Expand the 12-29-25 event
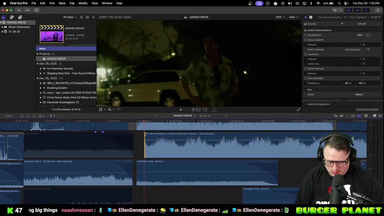This screenshot has width=384, height=216. pyautogui.click(x=2, y=31)
